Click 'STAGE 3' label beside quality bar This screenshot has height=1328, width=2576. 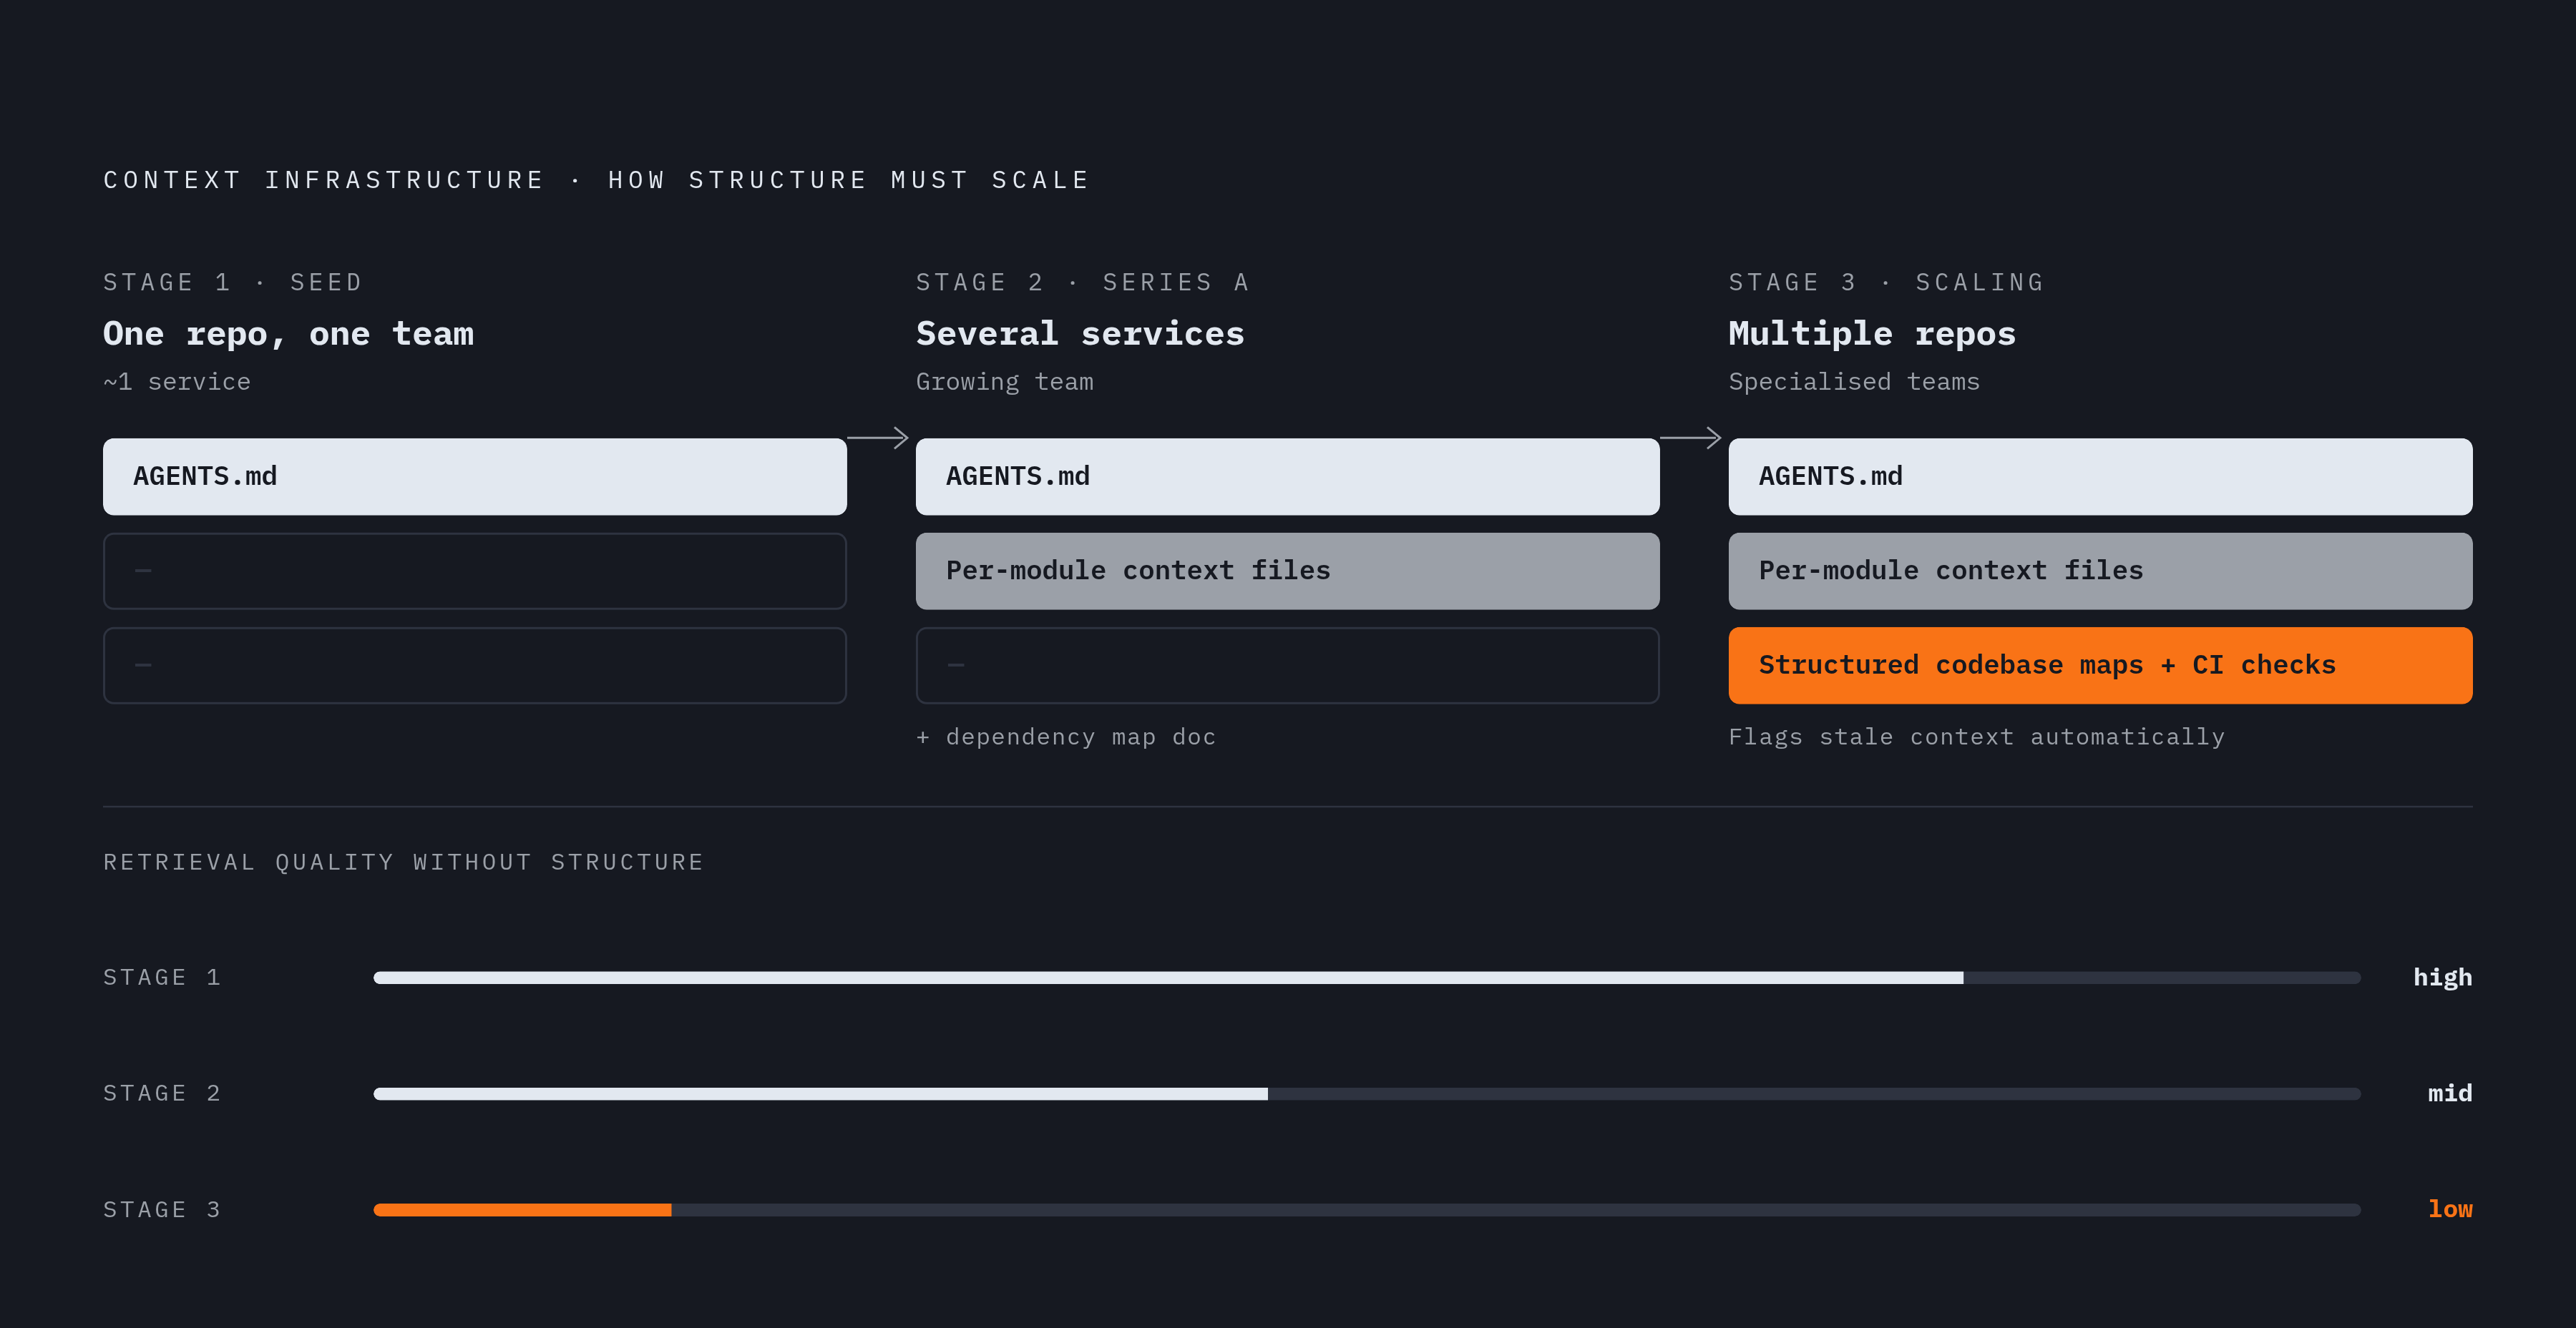point(162,1209)
